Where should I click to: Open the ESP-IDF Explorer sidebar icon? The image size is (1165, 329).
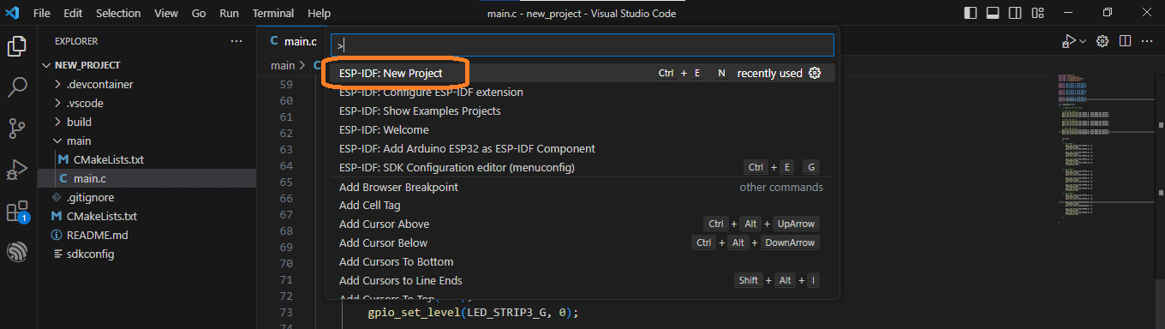17,252
